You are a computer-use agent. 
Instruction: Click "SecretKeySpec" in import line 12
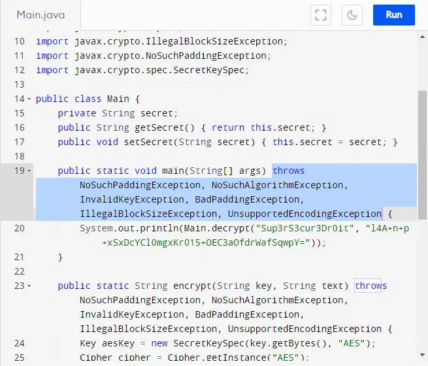(x=209, y=71)
